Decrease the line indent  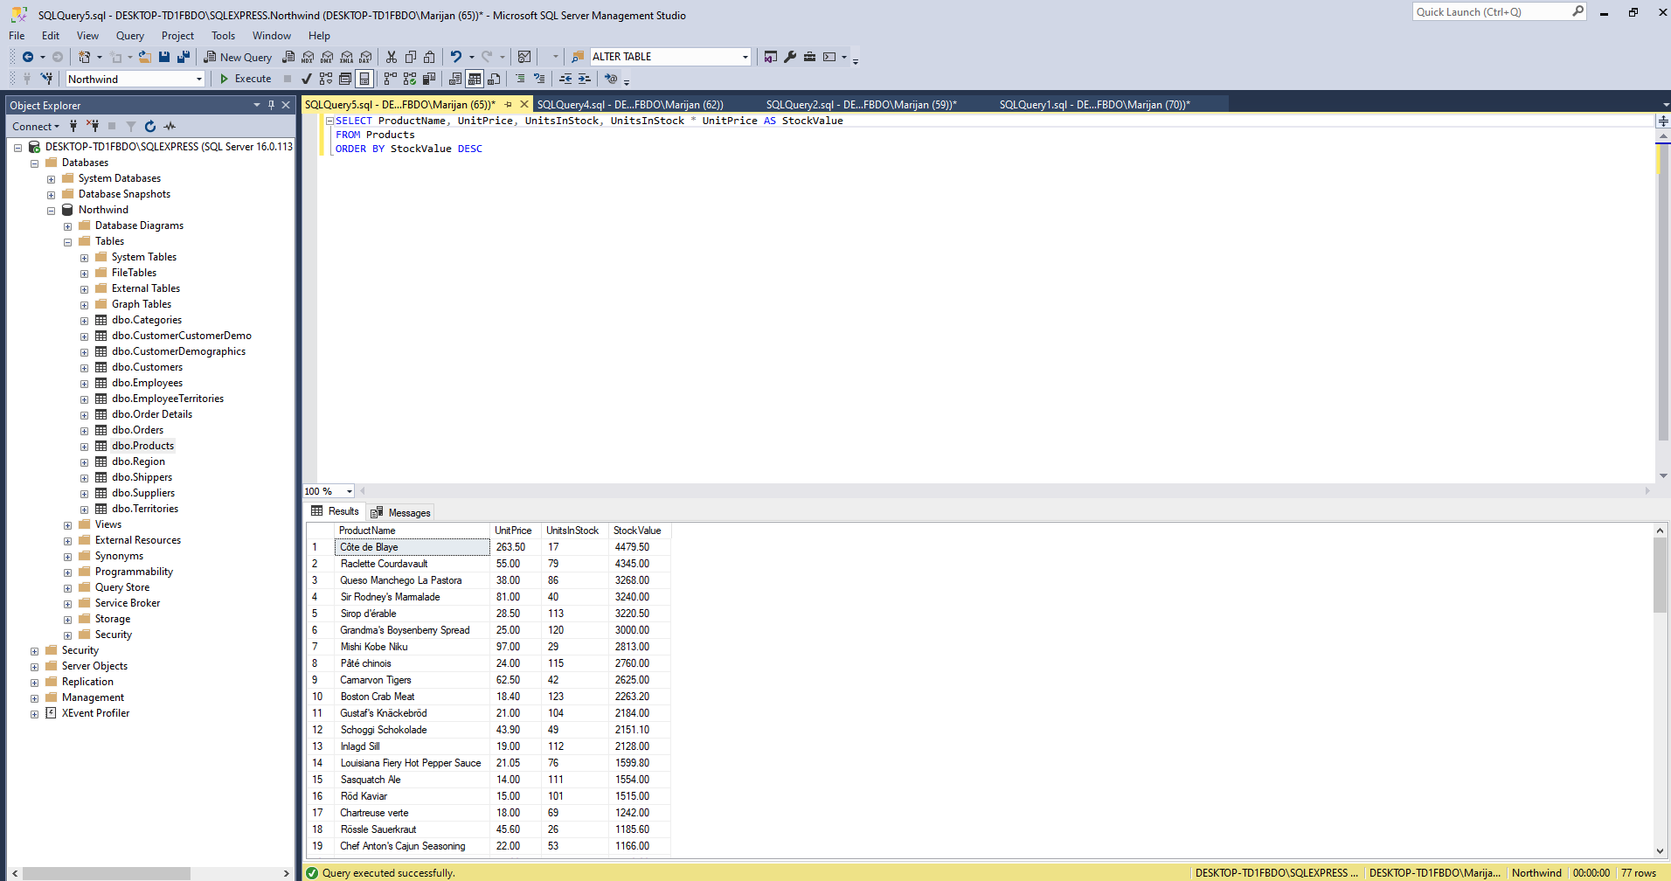[565, 79]
